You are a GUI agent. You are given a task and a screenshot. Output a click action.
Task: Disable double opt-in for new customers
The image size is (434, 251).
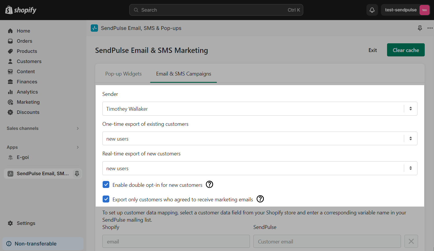pos(106,185)
